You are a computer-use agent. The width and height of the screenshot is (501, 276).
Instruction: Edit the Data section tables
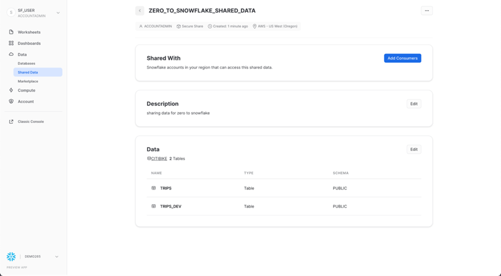413,149
